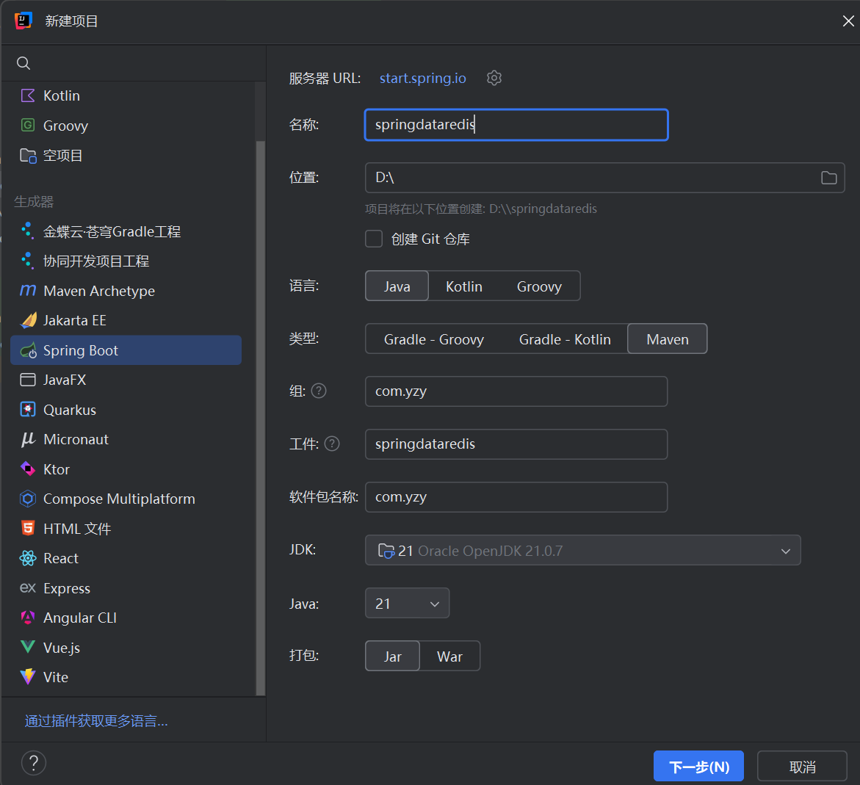Image resolution: width=860 pixels, height=785 pixels.
Task: Select Groovy as language
Action: 539,286
